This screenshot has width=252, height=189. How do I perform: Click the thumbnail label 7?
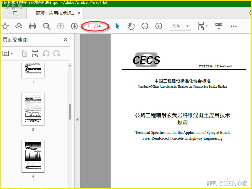click(33, 83)
